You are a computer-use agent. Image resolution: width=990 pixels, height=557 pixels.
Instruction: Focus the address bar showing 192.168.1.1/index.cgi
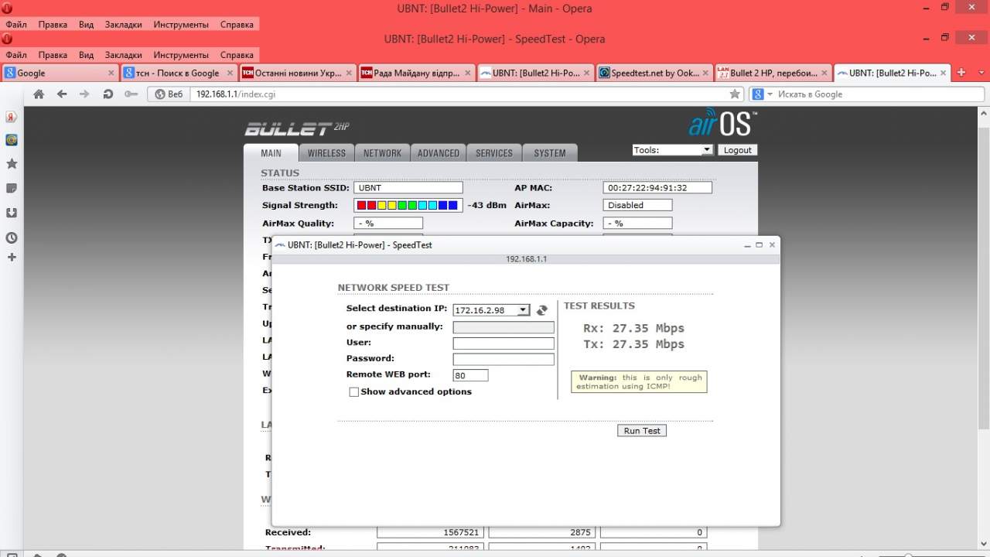(461, 94)
